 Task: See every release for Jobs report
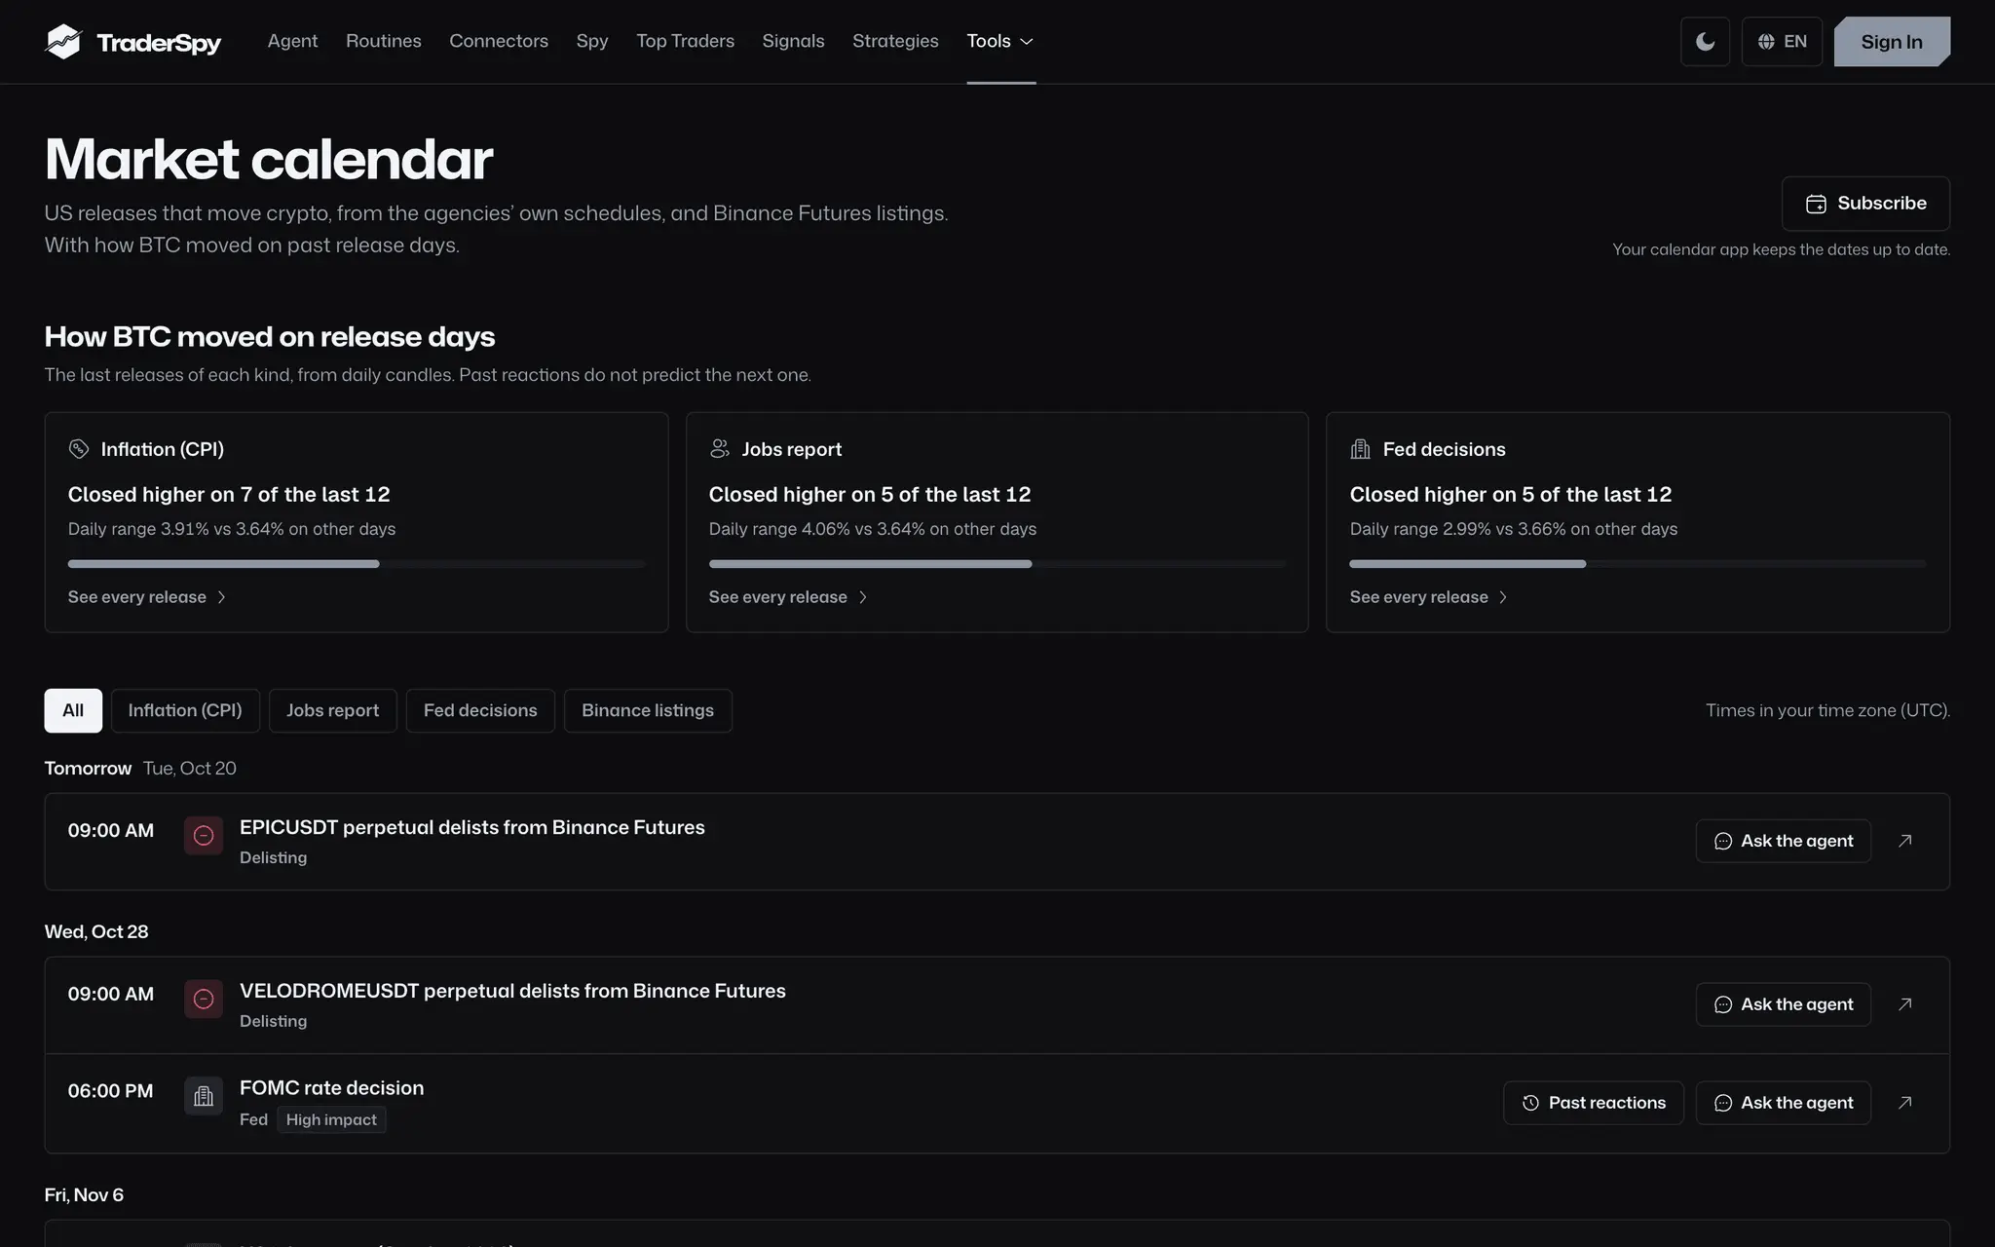(788, 597)
